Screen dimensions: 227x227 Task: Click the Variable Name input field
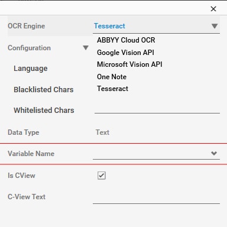[x=151, y=154]
